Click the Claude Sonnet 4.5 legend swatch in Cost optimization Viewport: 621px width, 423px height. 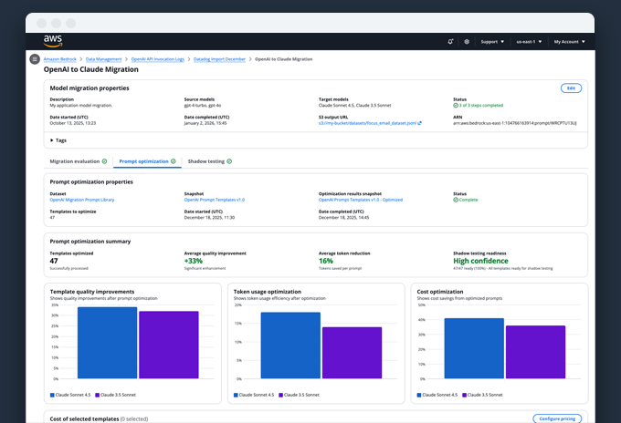(x=419, y=395)
